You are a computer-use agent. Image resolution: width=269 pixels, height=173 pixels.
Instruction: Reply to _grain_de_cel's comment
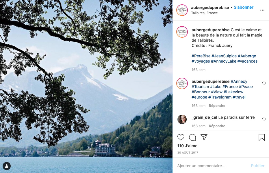coord(217,126)
